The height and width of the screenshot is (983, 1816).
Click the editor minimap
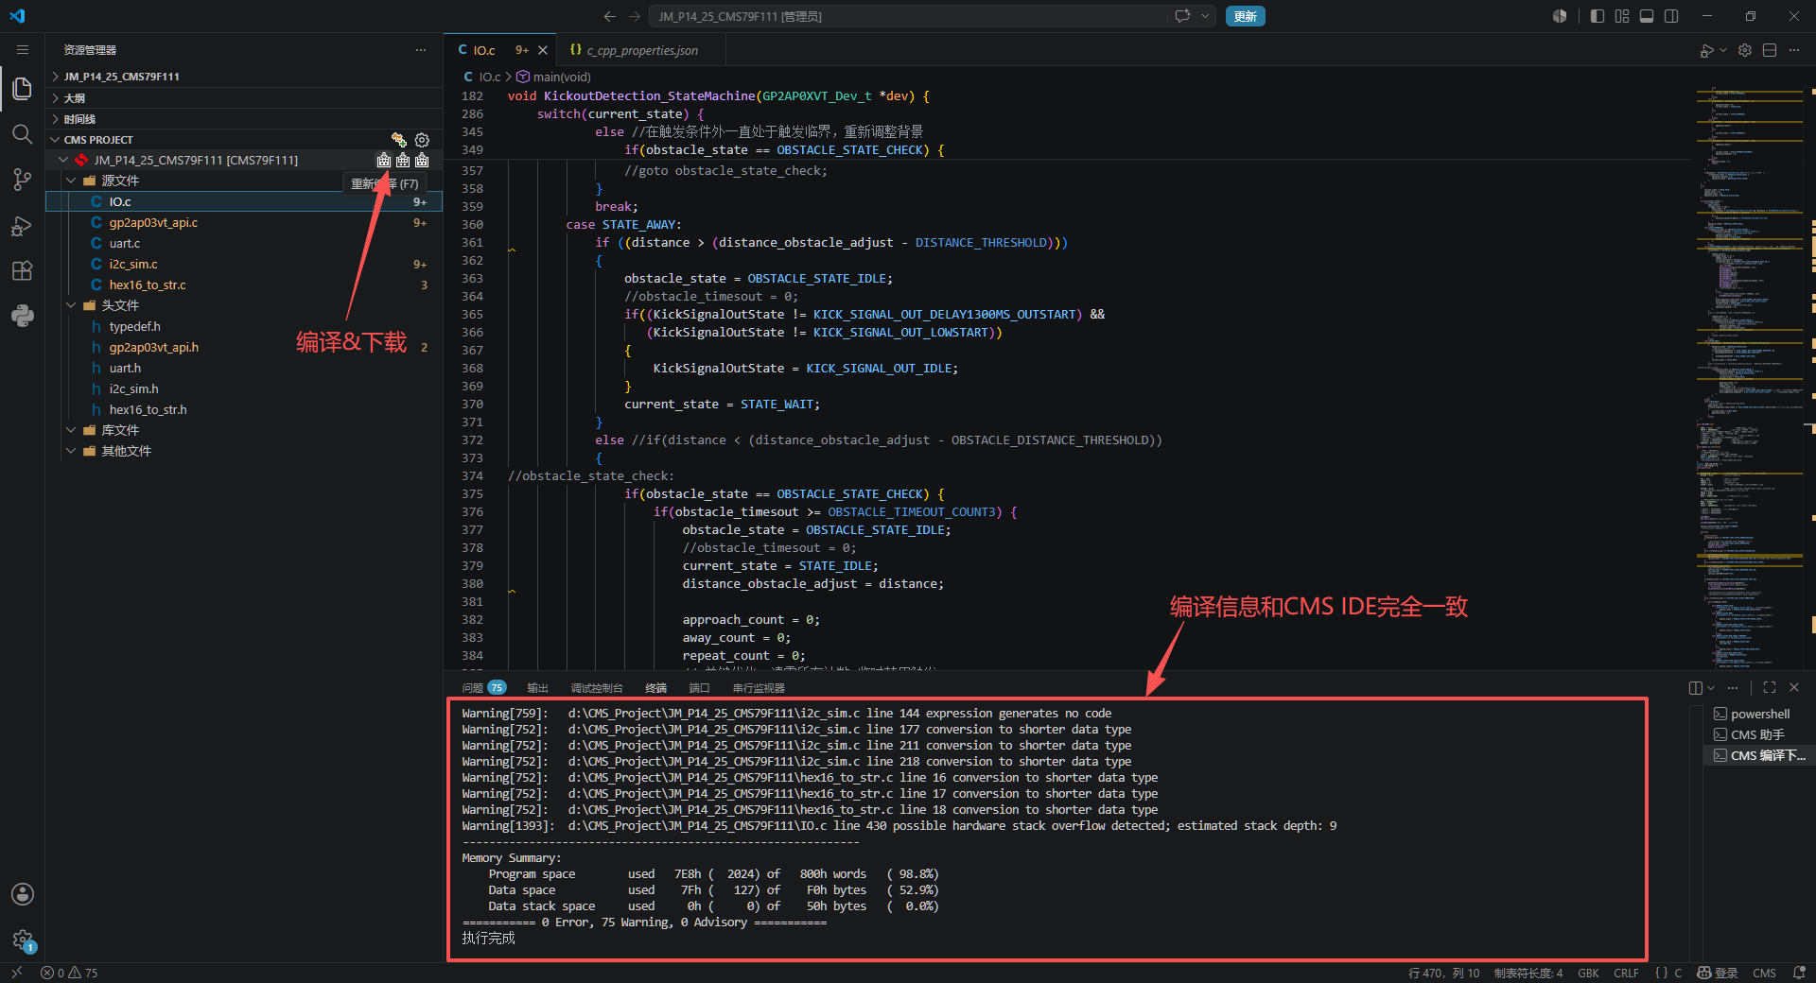(x=1750, y=378)
